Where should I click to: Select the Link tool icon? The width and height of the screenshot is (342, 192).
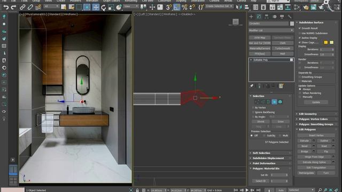point(22,7)
